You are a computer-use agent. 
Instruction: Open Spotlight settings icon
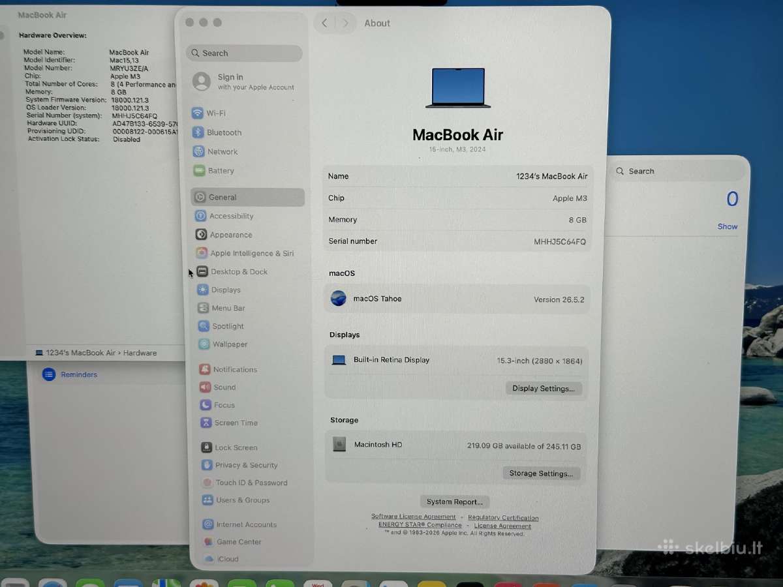click(x=204, y=326)
